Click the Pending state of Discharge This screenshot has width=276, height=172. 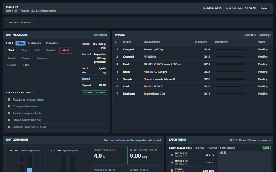coord(263,94)
